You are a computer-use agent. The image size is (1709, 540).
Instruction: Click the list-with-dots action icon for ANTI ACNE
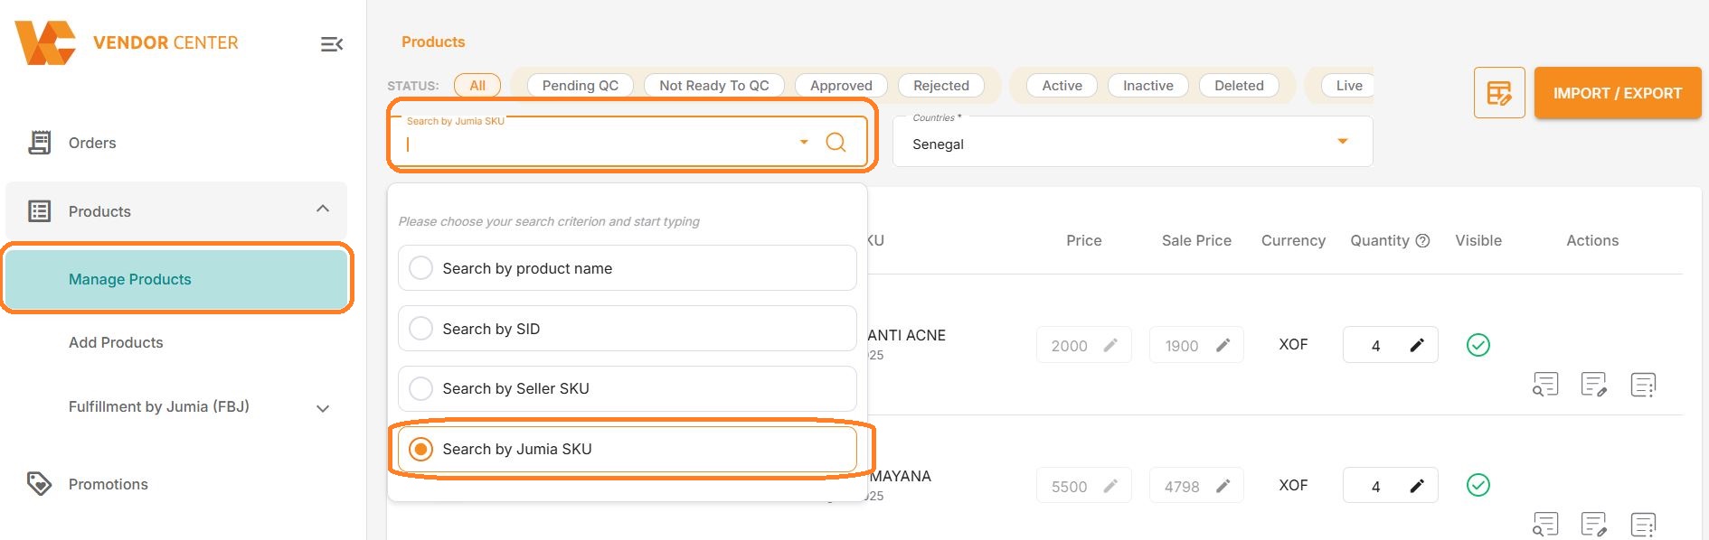[x=1643, y=385]
